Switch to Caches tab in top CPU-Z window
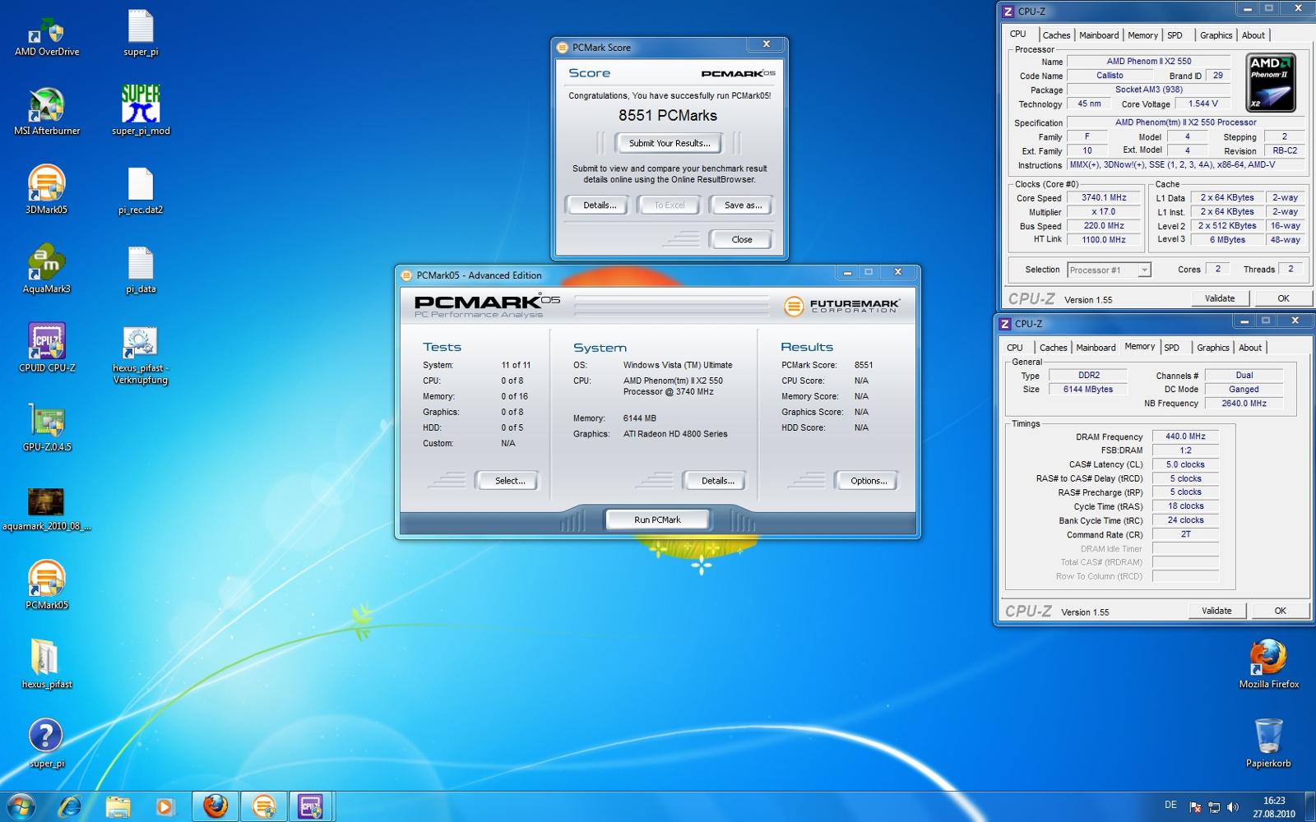This screenshot has width=1316, height=822. coord(1056,35)
